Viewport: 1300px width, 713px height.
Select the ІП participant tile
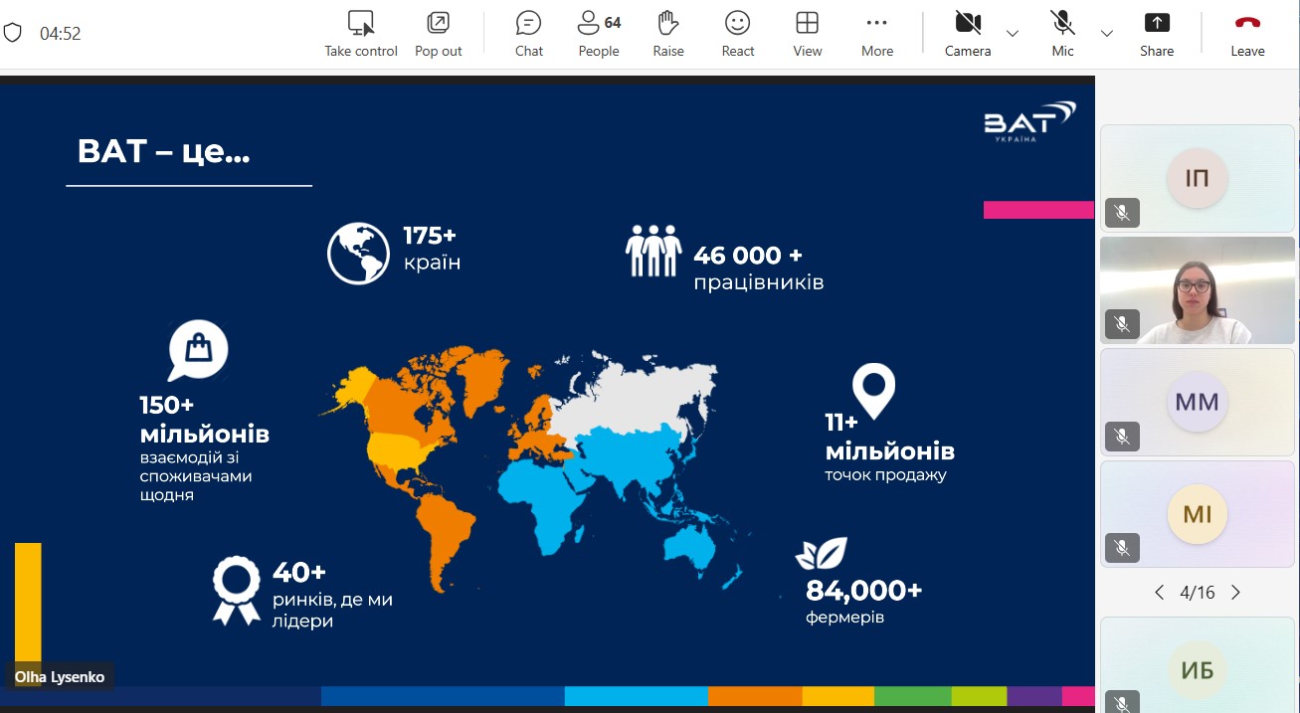coord(1198,178)
